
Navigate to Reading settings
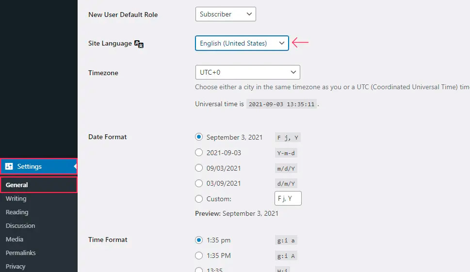coord(17,212)
